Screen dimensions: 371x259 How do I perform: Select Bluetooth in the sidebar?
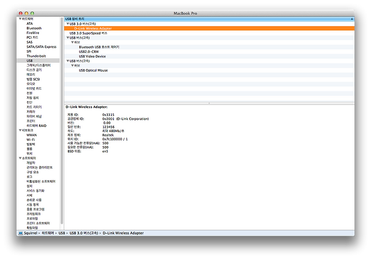pyautogui.click(x=34, y=28)
